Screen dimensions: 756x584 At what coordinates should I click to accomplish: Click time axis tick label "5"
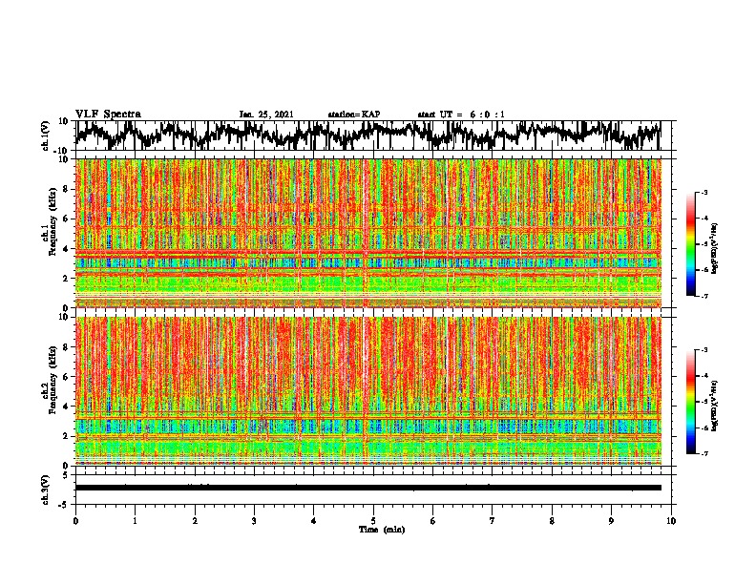(x=373, y=521)
